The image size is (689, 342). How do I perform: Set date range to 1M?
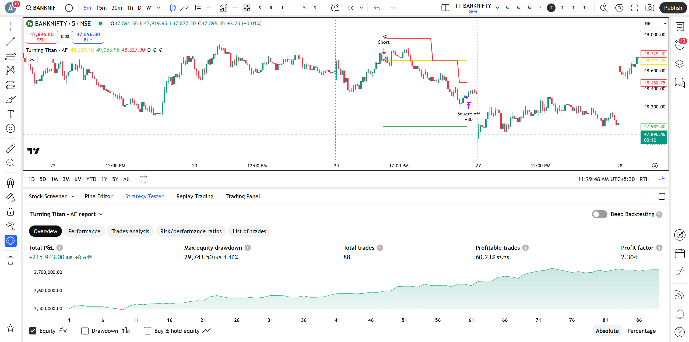coord(54,179)
